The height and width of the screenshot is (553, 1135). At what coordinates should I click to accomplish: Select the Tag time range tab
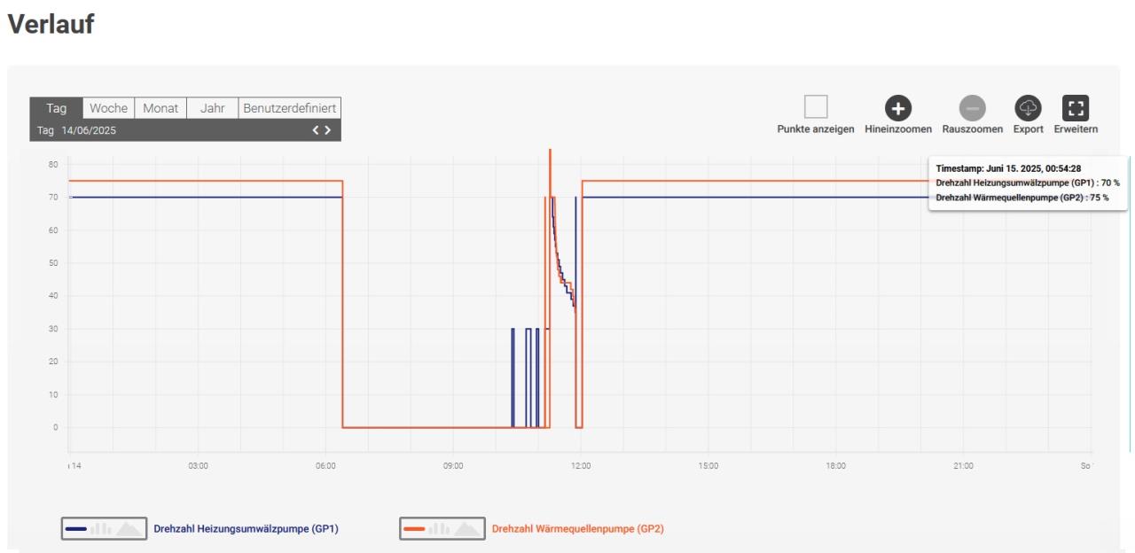click(57, 108)
